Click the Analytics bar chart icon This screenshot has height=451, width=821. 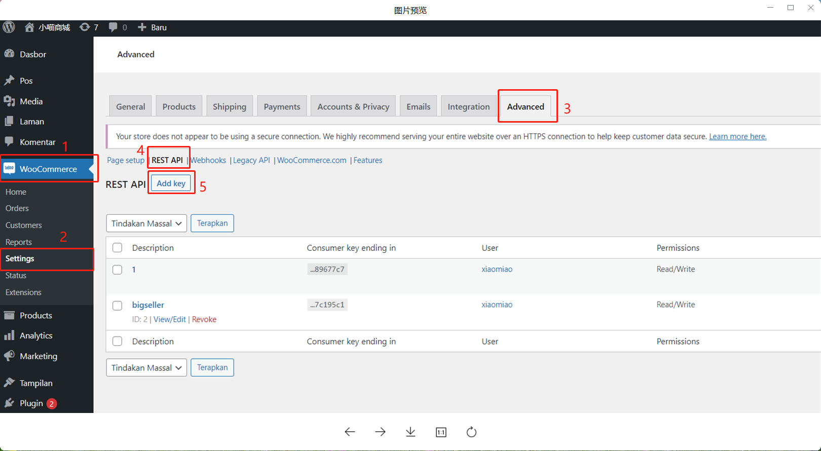coord(9,335)
